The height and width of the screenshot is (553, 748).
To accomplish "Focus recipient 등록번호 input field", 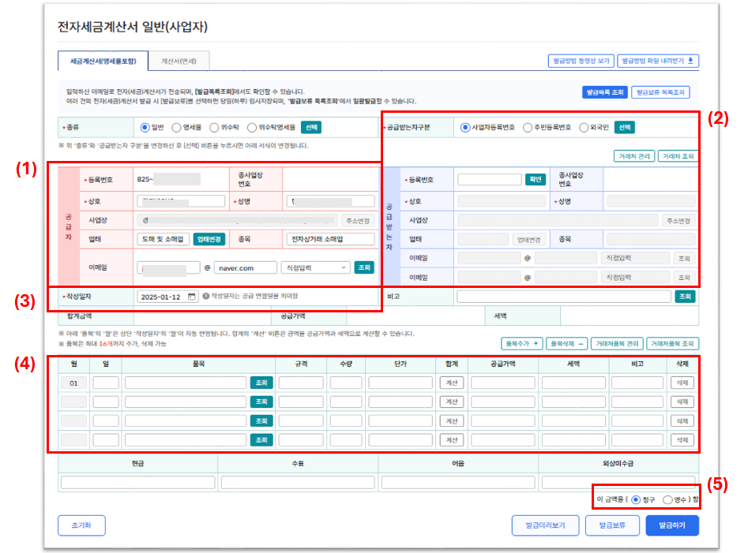I will point(490,180).
